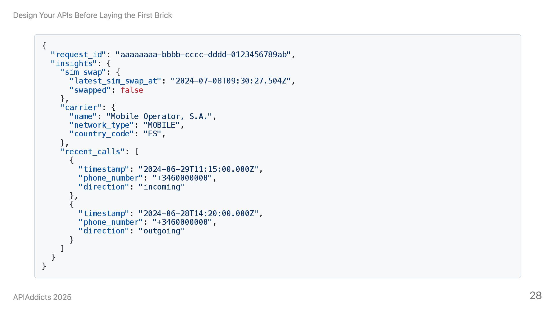Screen dimensions: 555x312
Task: Click the "Mobile Operator, S.A." value
Action: click(159, 116)
